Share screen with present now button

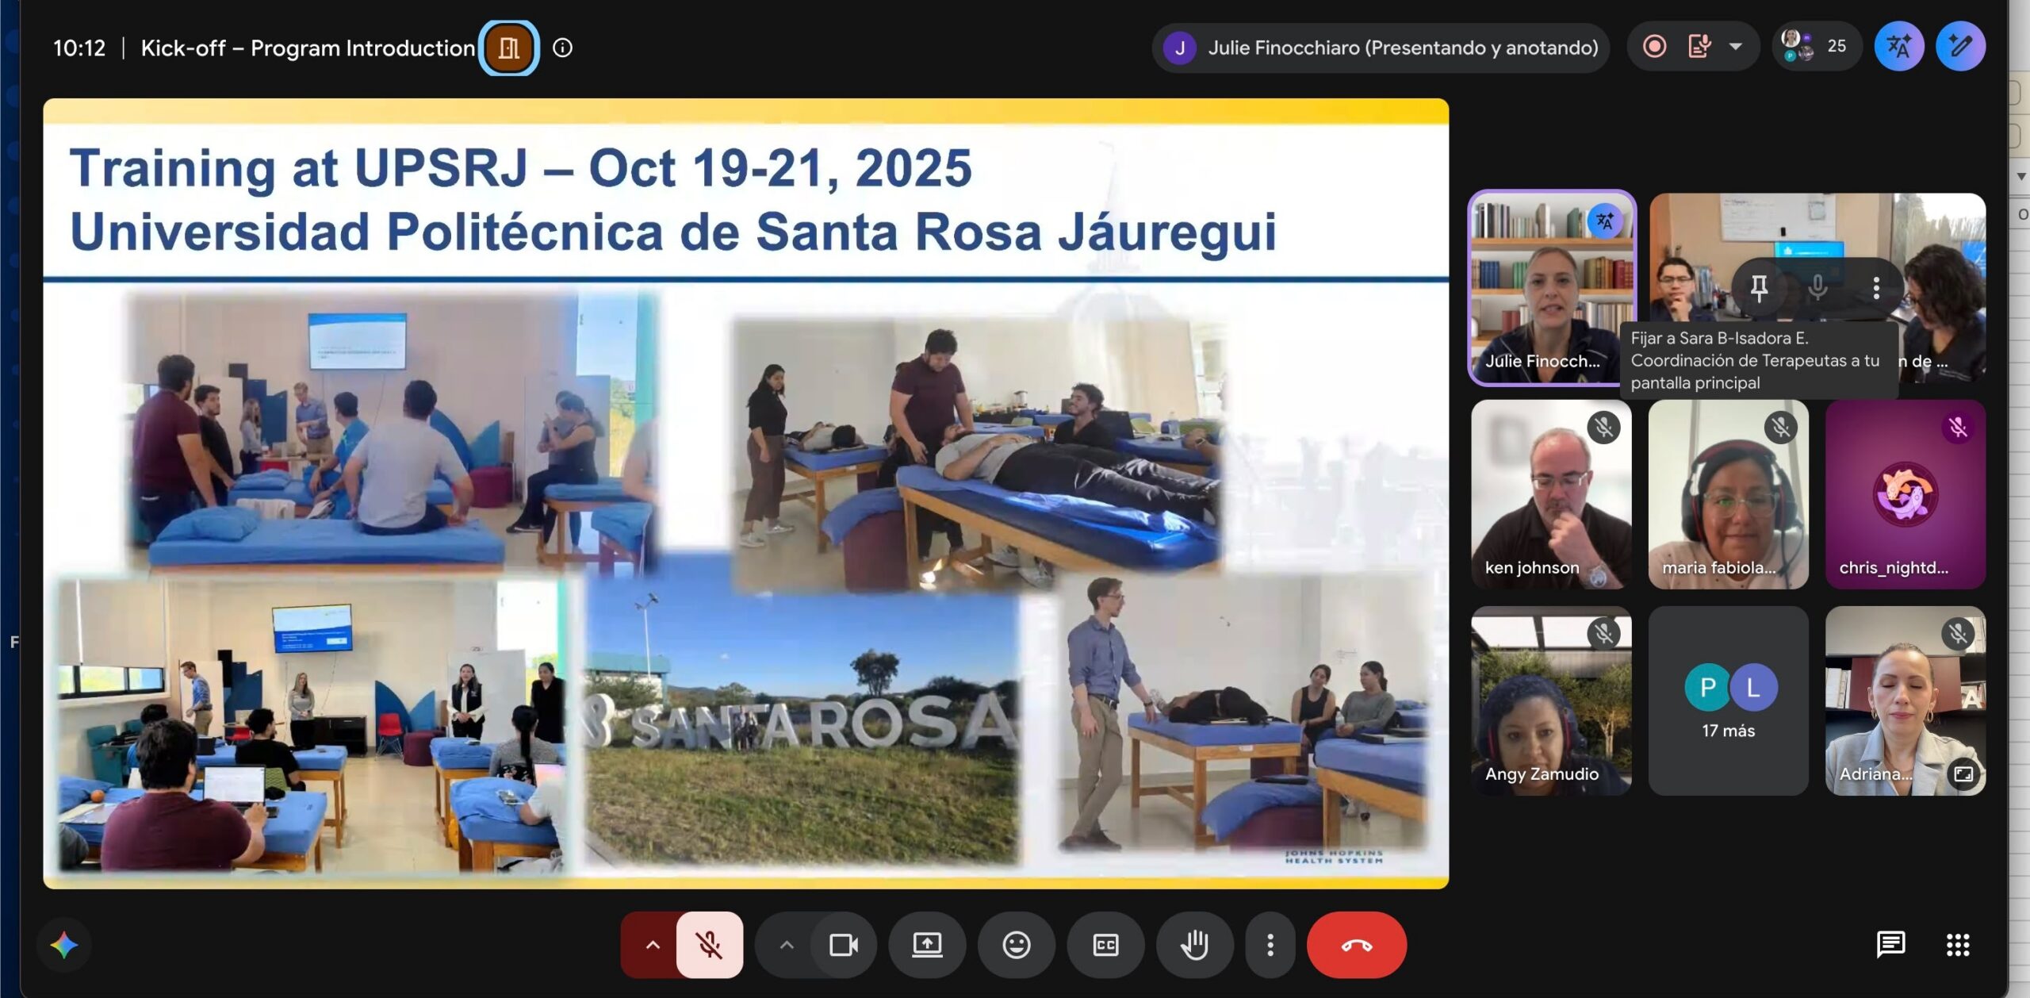pyautogui.click(x=927, y=945)
